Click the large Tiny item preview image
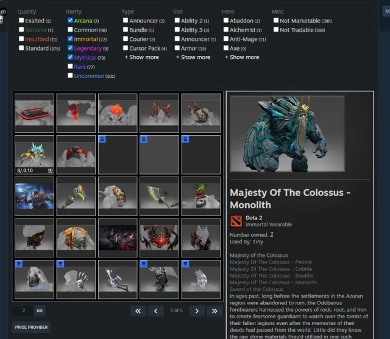The image size is (390, 339). tap(287, 134)
